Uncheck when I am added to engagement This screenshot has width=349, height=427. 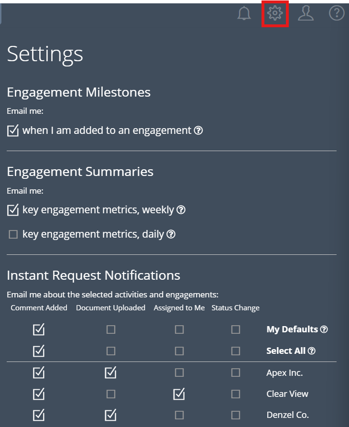point(13,130)
